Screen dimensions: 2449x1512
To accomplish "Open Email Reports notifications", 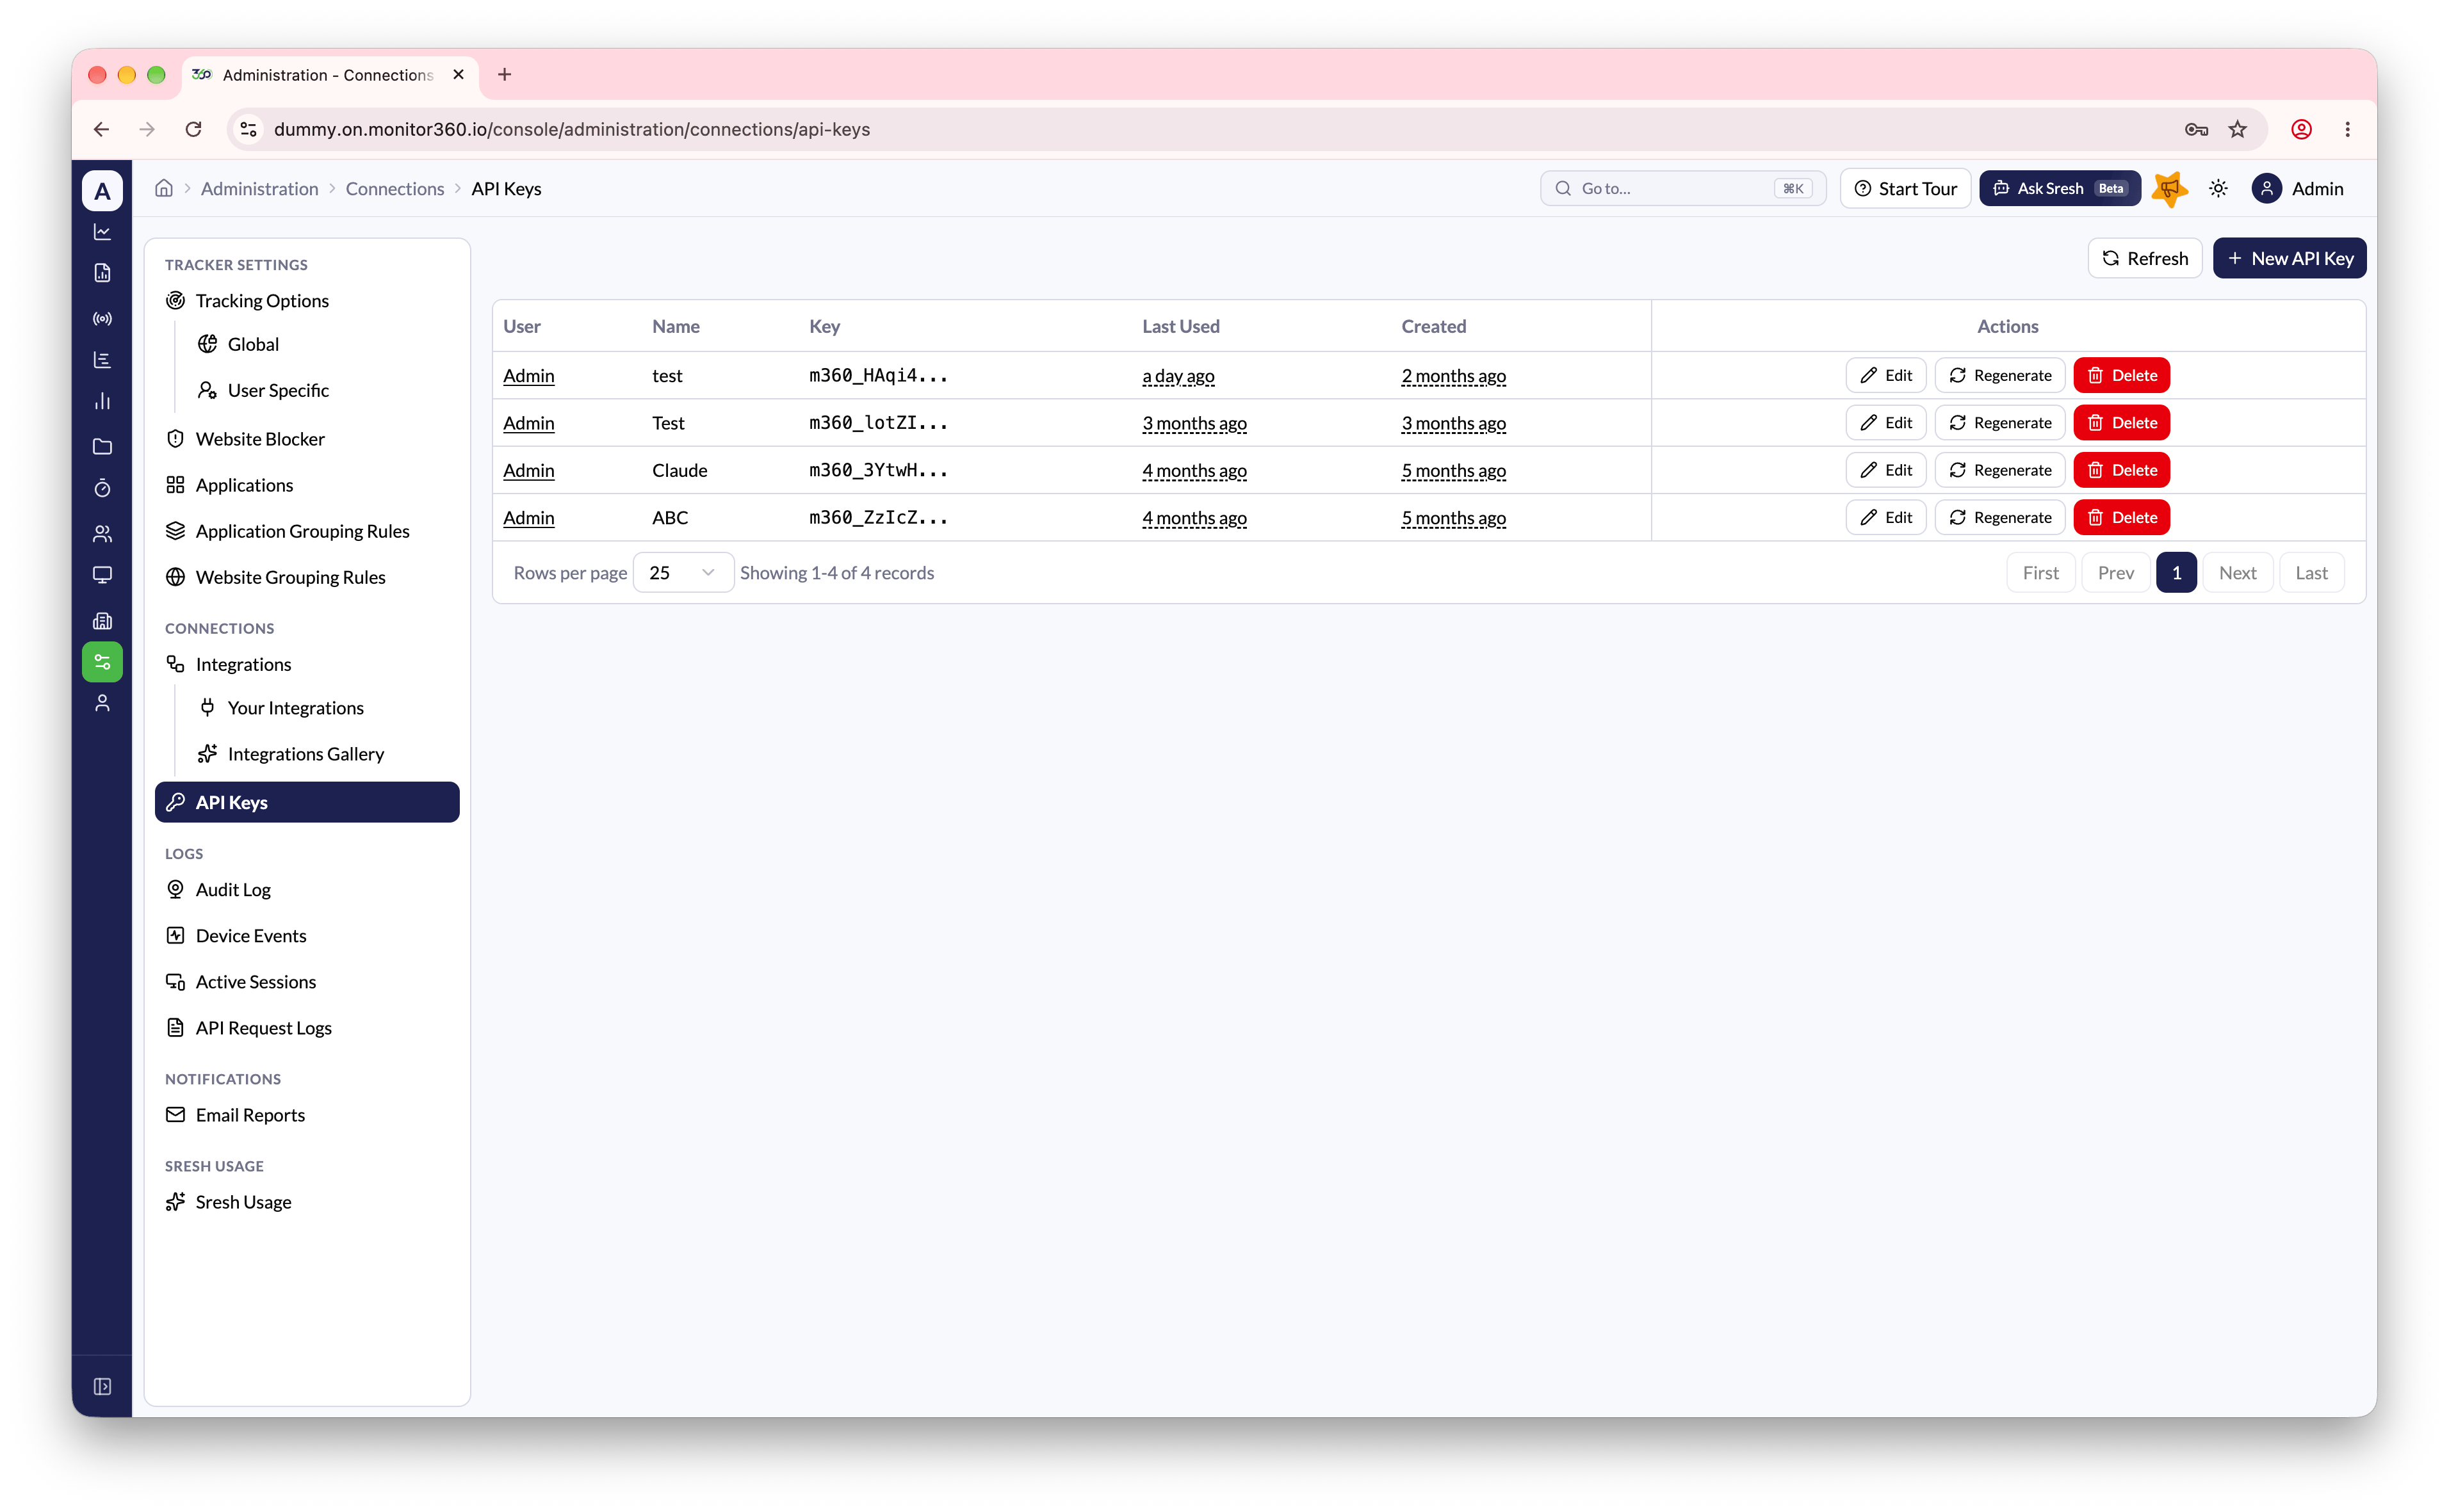I will pos(250,1115).
